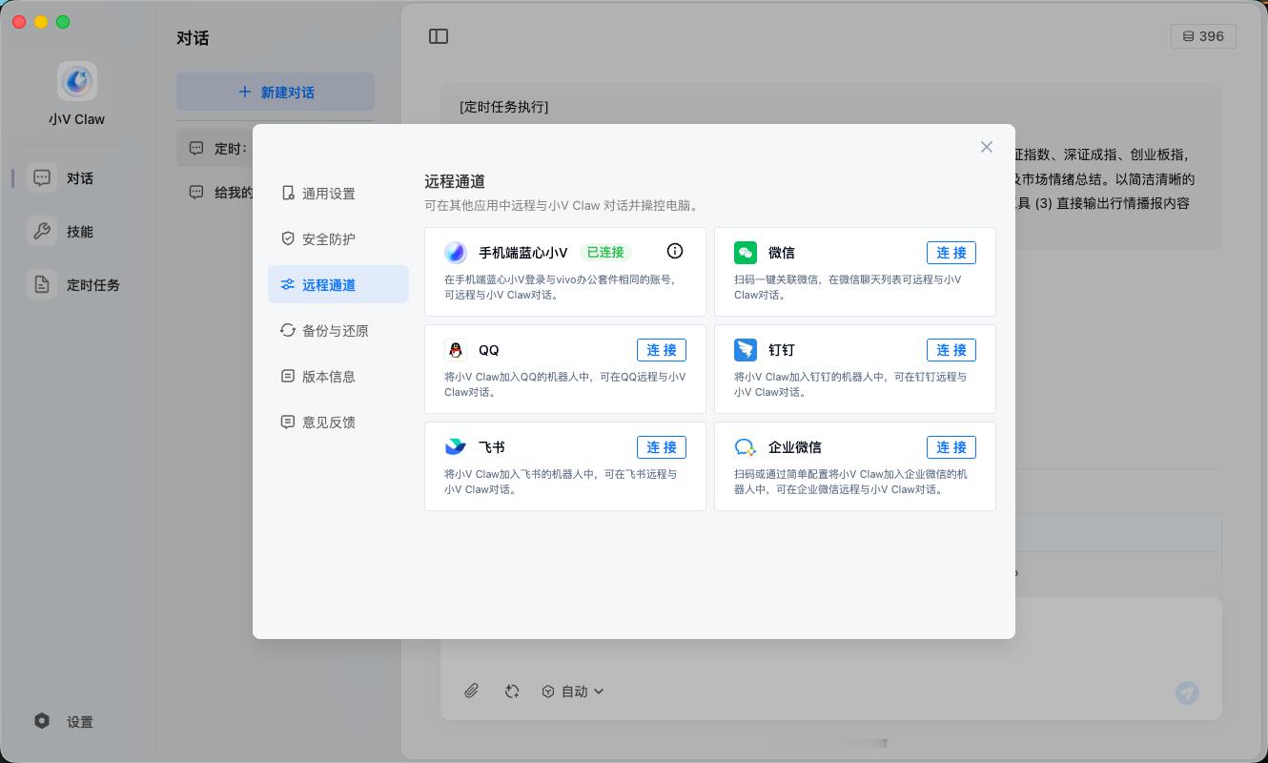Click the blue 钉钉 logo icon
Screen dimensions: 1268x763
click(746, 350)
